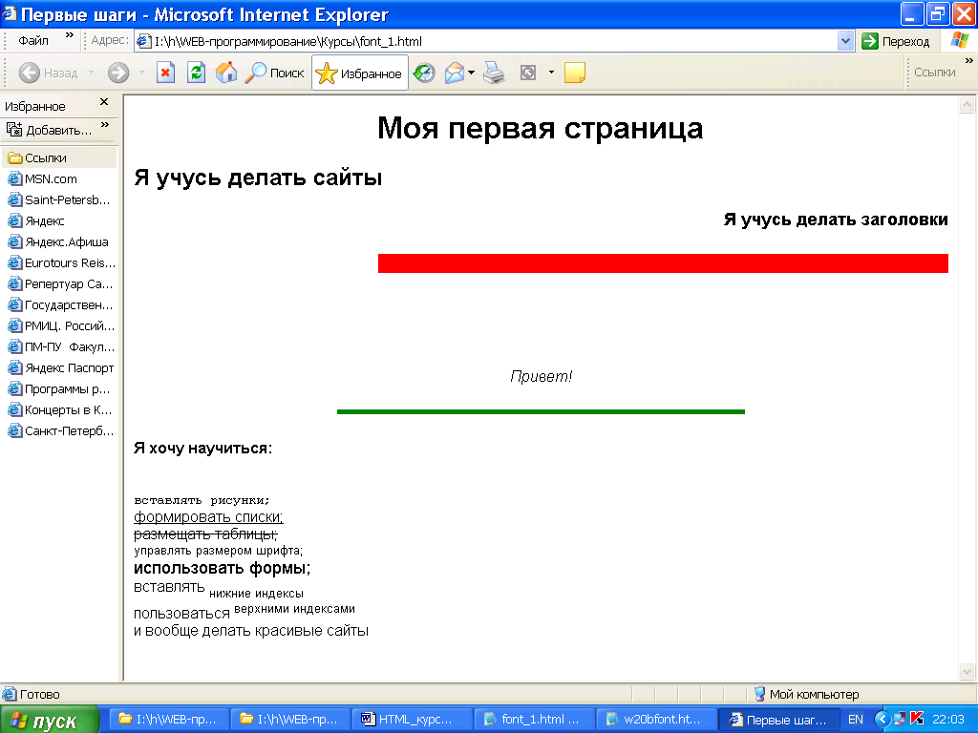Open the Государствен... favorite

coord(60,304)
